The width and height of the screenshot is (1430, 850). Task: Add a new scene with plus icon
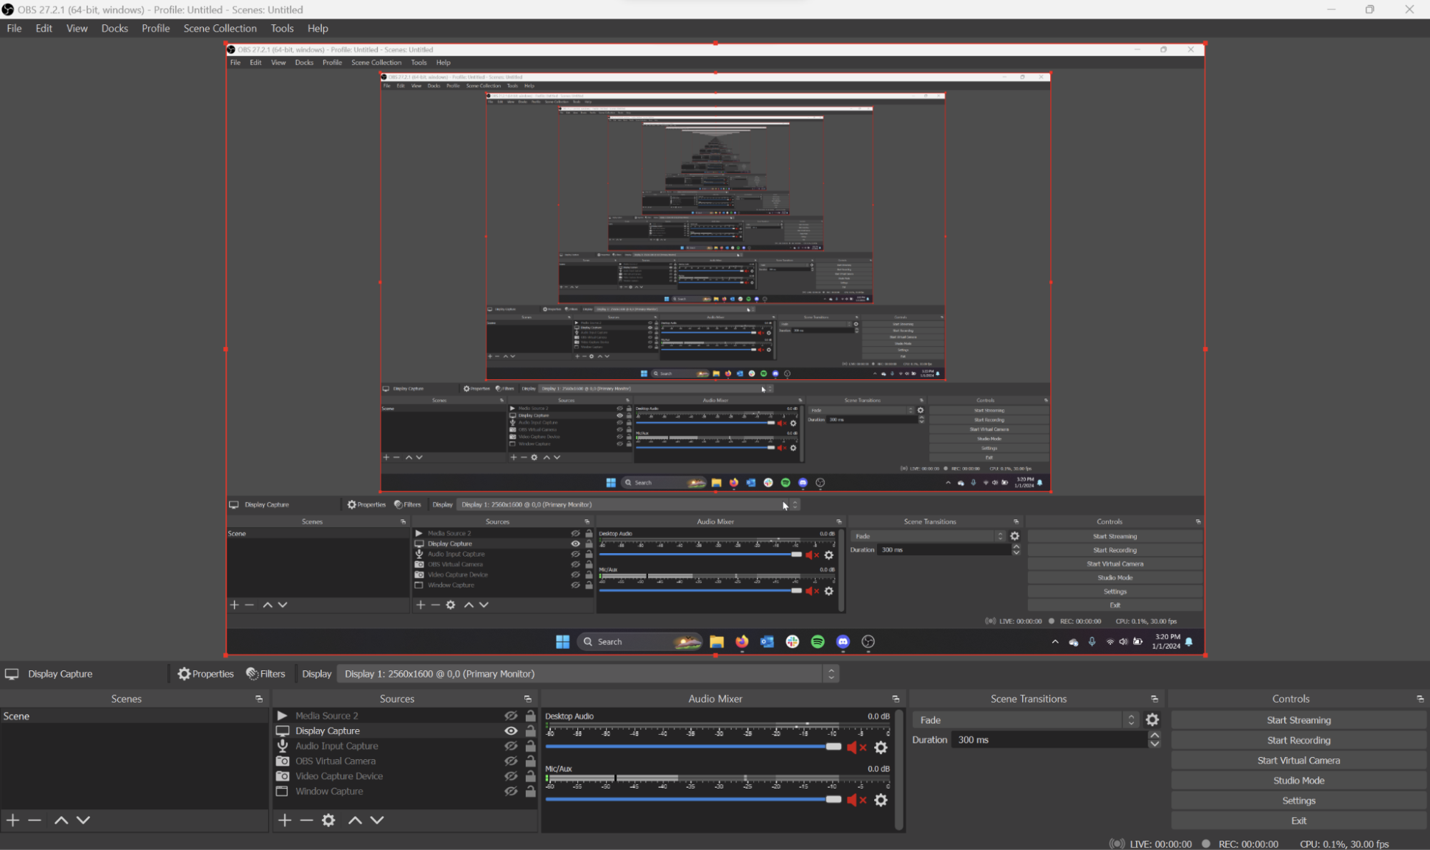click(x=13, y=820)
